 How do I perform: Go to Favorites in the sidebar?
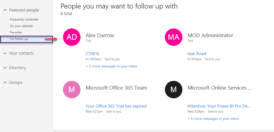point(16,32)
